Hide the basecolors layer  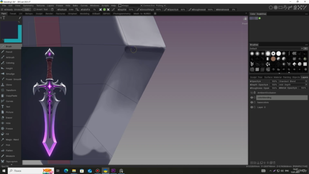click(252, 102)
